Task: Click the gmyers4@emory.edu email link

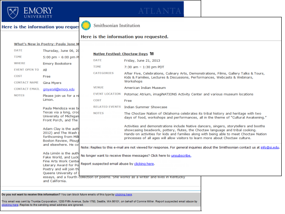Action: coord(59,89)
